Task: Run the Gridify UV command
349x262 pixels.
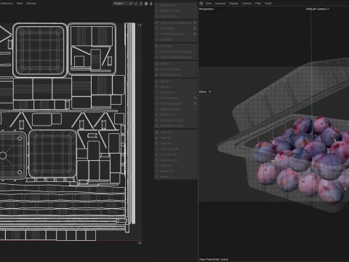Action: pos(176,115)
